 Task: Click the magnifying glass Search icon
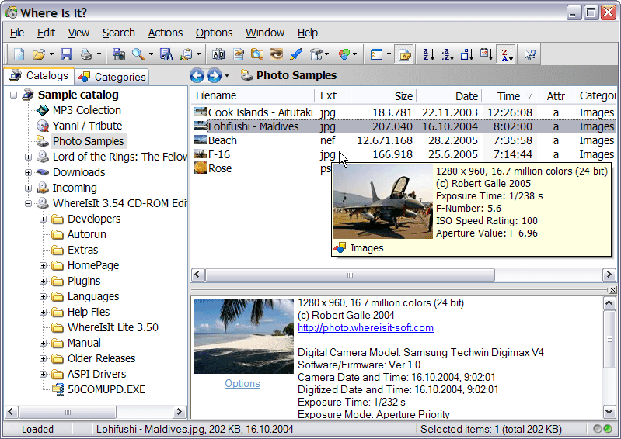coord(138,54)
